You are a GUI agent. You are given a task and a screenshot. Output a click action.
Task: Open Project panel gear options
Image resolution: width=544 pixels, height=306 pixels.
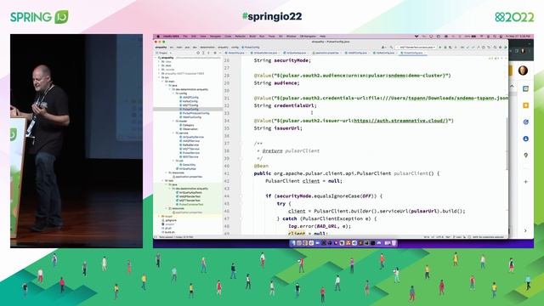click(215, 53)
